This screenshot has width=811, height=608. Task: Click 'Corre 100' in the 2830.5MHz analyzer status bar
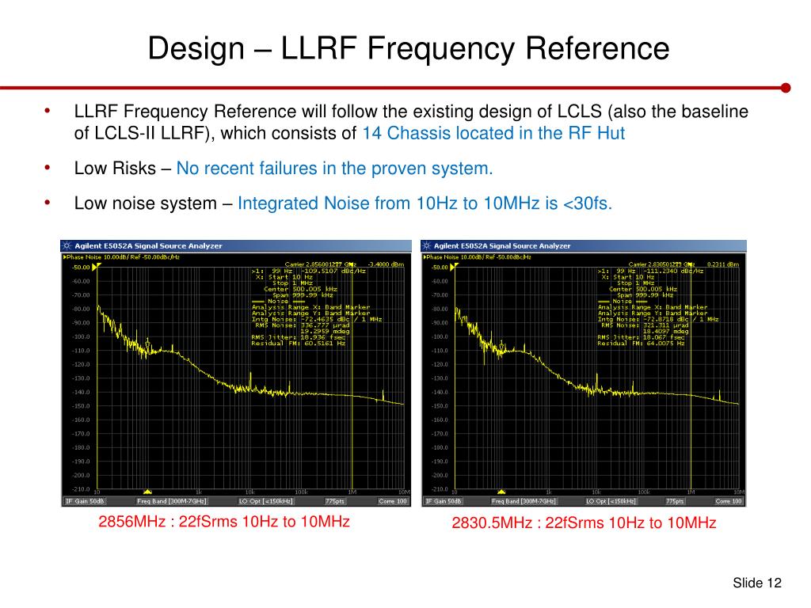[x=729, y=501]
